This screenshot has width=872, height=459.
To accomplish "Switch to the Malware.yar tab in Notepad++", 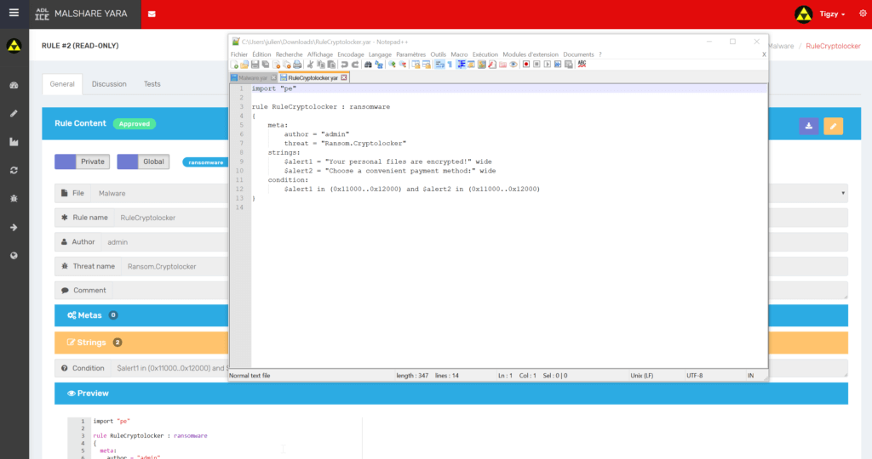I will click(x=252, y=77).
